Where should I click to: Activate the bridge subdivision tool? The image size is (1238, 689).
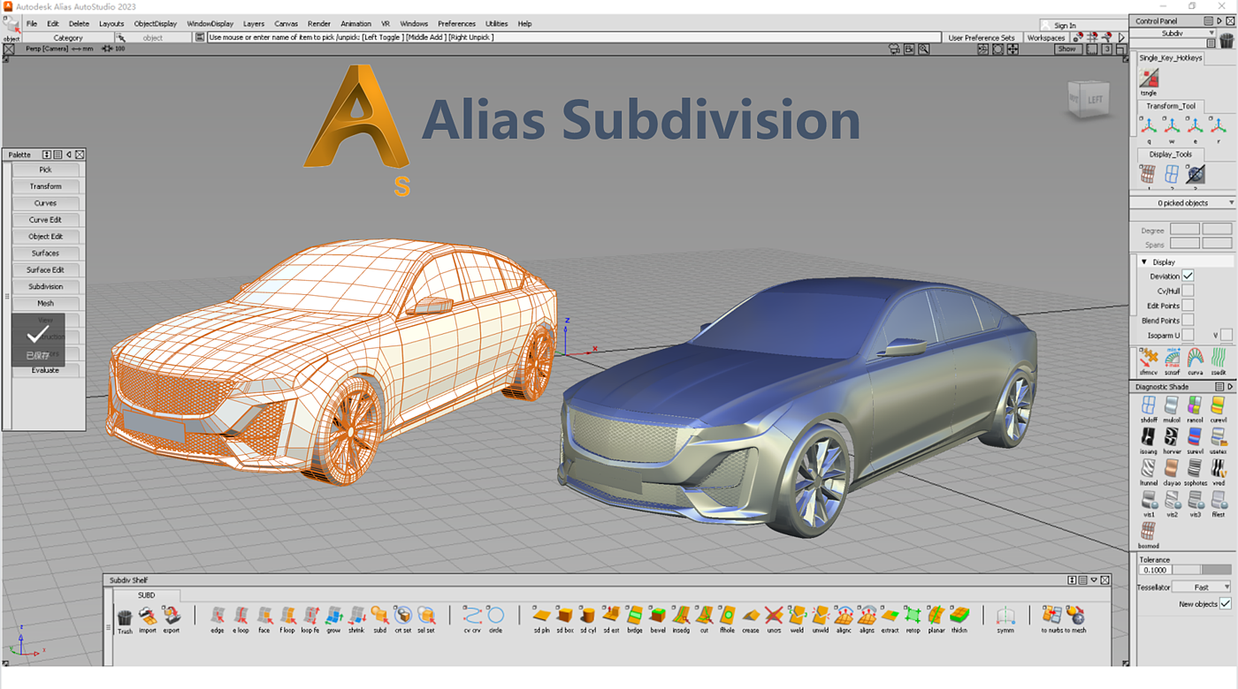634,616
